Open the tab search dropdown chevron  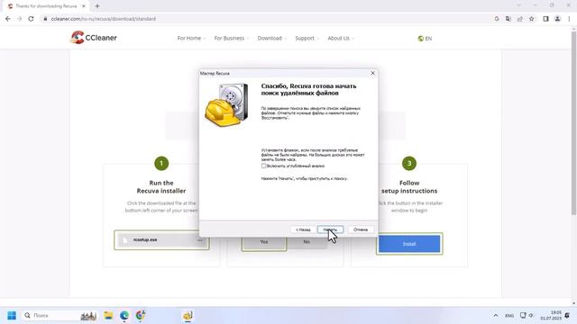[519, 5]
